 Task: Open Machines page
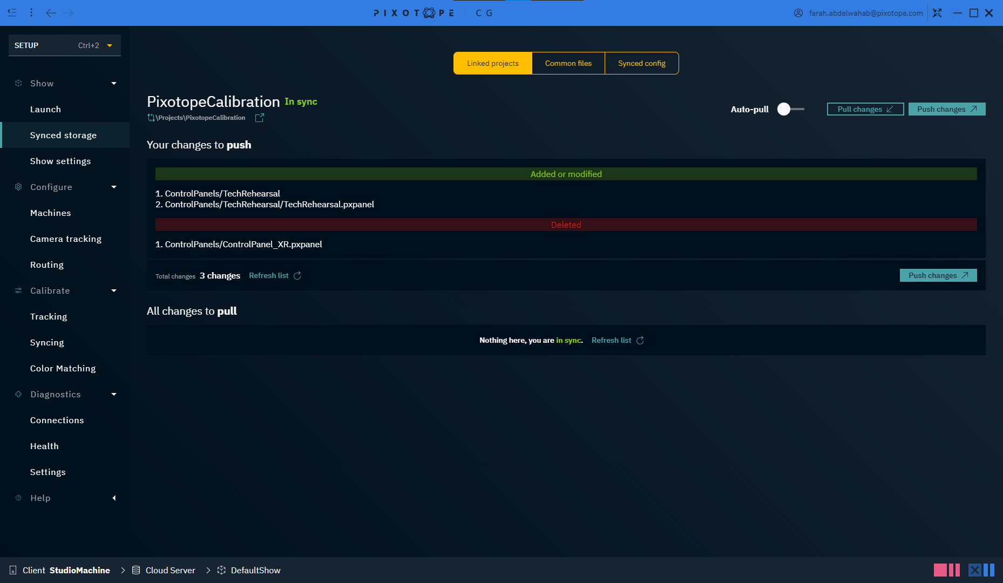[x=65, y=213]
